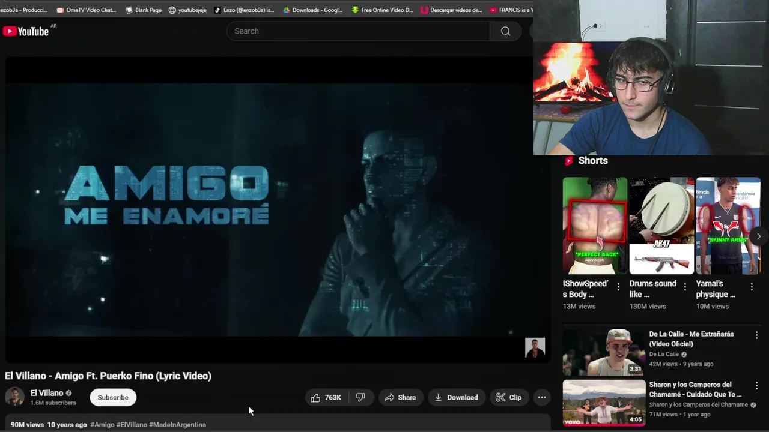The image size is (769, 432).
Task: Open Drums sound like short thumbnail
Action: tap(661, 226)
